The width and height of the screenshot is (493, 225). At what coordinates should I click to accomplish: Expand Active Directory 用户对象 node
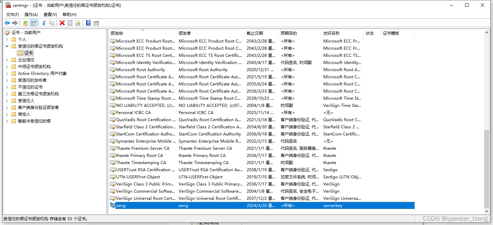click(x=7, y=74)
